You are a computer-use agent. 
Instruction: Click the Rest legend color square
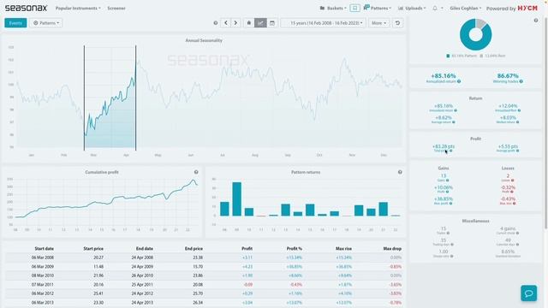pyautogui.click(x=481, y=56)
